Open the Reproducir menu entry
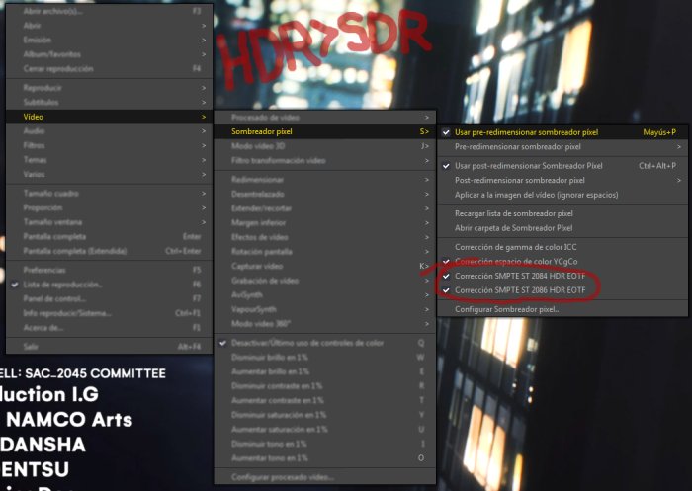The image size is (692, 491). coord(109,88)
